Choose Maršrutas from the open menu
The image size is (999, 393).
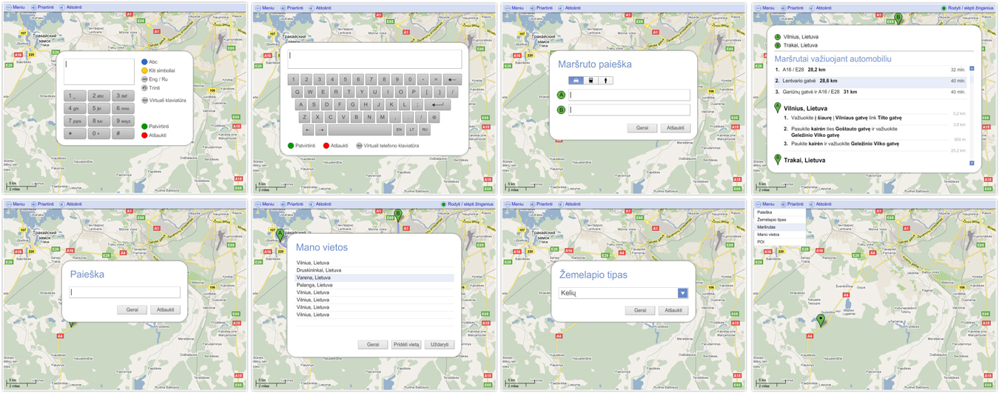pos(767,227)
